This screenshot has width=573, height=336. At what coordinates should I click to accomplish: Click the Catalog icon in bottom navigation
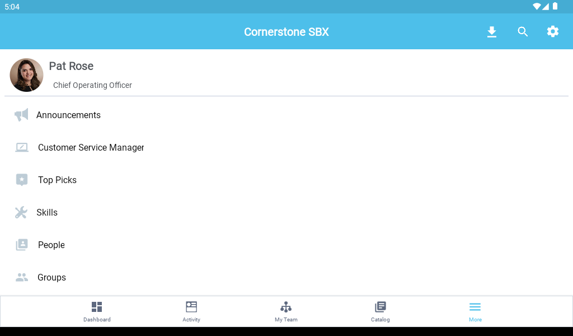[x=381, y=307]
